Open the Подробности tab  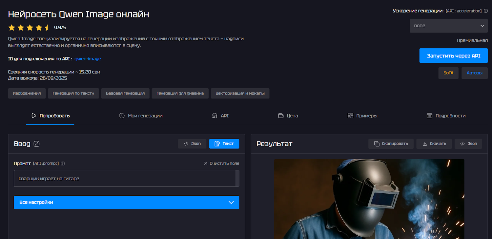[446, 116]
